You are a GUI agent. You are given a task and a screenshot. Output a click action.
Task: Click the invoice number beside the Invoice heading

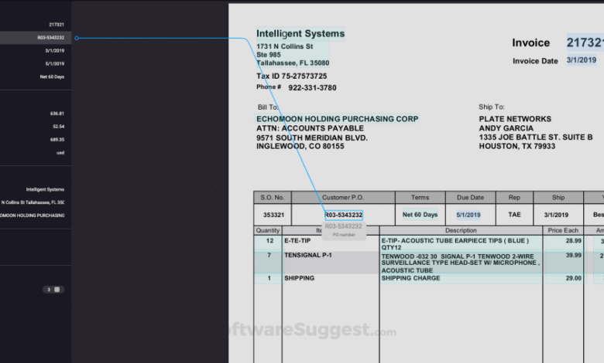tap(585, 42)
